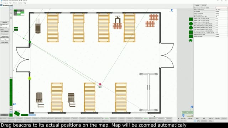Open the Help menu
The image size is (228, 128).
coord(25,3)
